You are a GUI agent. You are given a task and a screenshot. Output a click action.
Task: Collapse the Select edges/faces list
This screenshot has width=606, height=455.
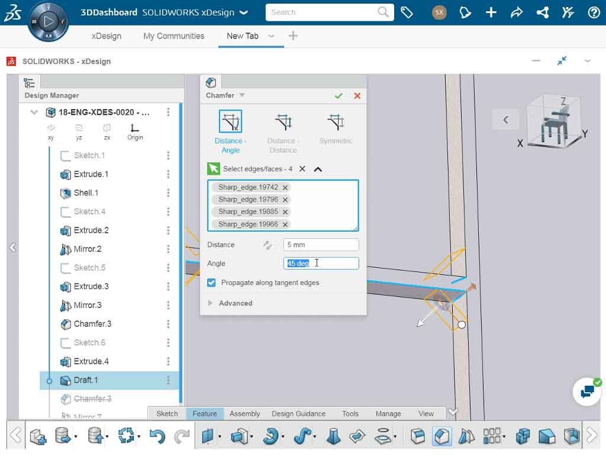(x=318, y=168)
